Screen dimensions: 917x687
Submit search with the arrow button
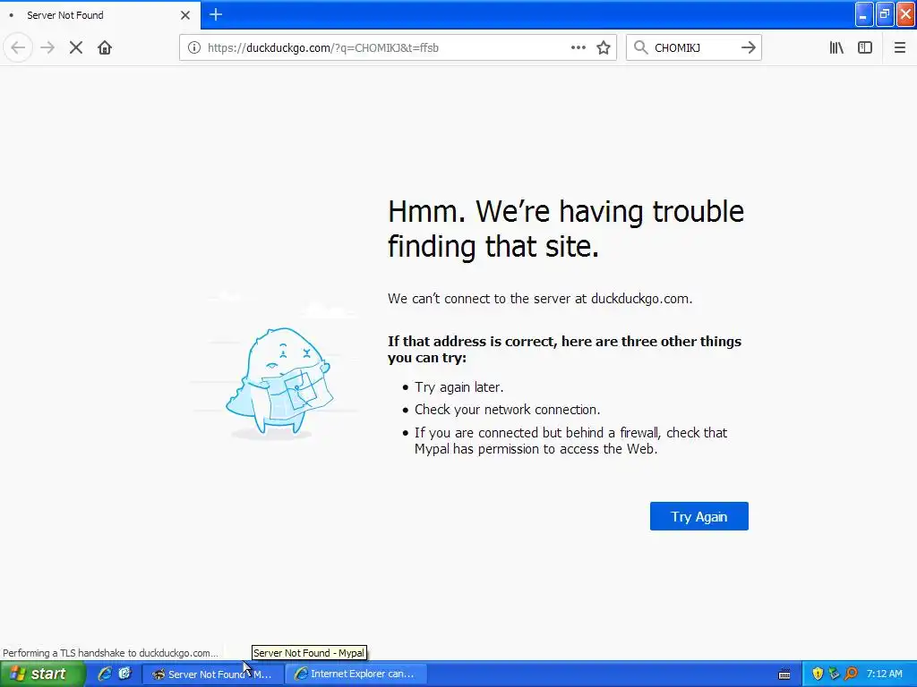[748, 47]
